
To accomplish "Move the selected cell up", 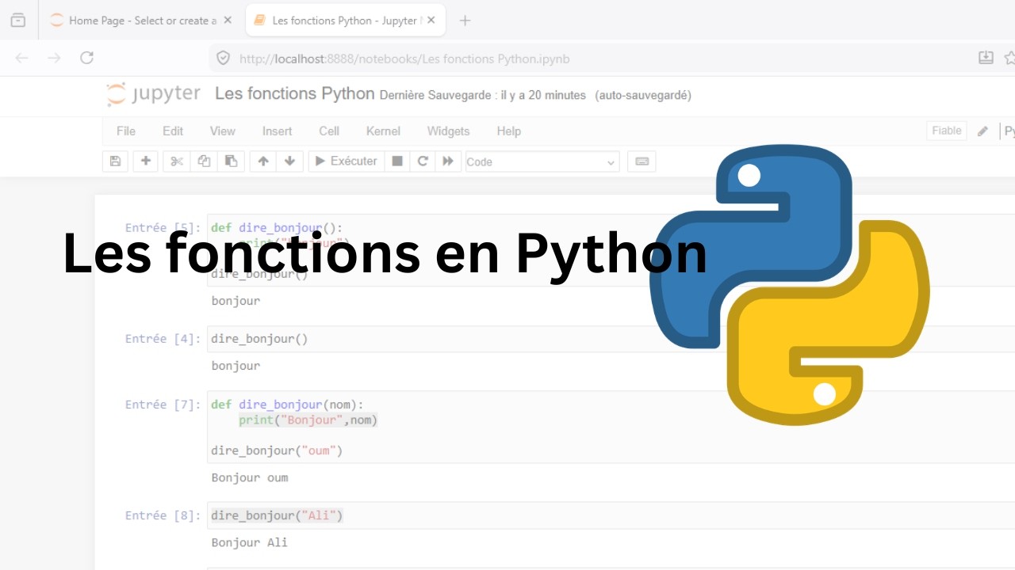I will 263,161.
